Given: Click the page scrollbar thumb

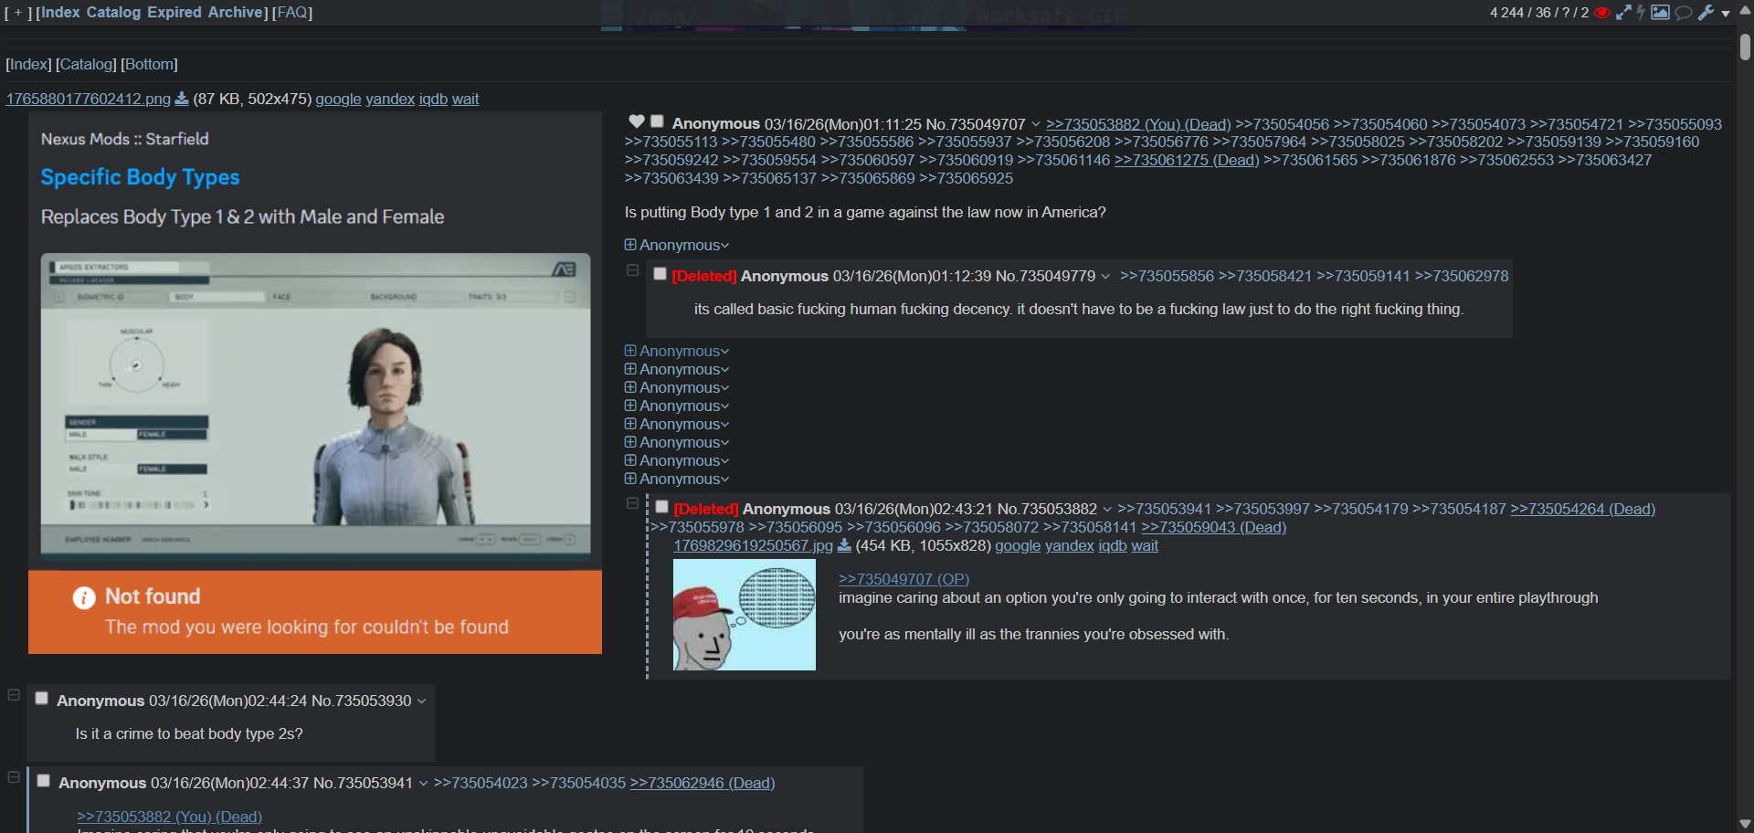Looking at the screenshot, I should tap(1745, 46).
